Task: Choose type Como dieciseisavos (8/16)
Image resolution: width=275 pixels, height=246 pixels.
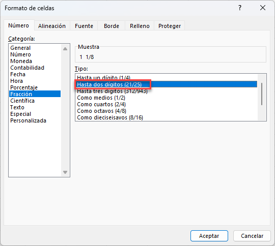Action: pyautogui.click(x=167, y=117)
